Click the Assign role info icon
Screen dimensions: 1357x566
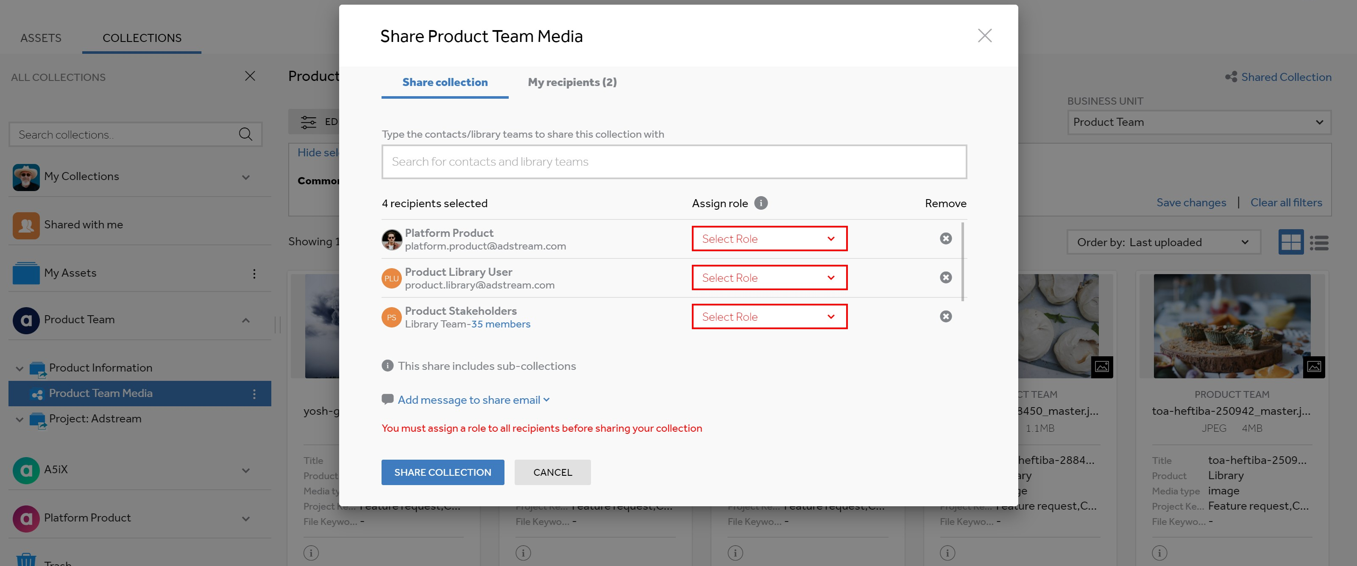click(761, 203)
